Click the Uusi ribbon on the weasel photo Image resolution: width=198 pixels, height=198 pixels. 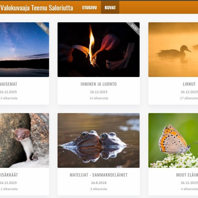(x=44, y=118)
